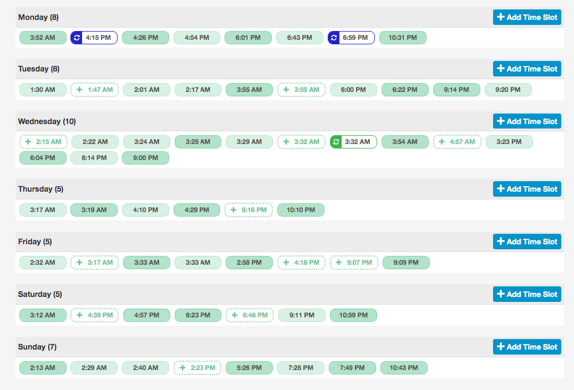Click plus icon on Saturday 4:39 PM slot

[79, 315]
